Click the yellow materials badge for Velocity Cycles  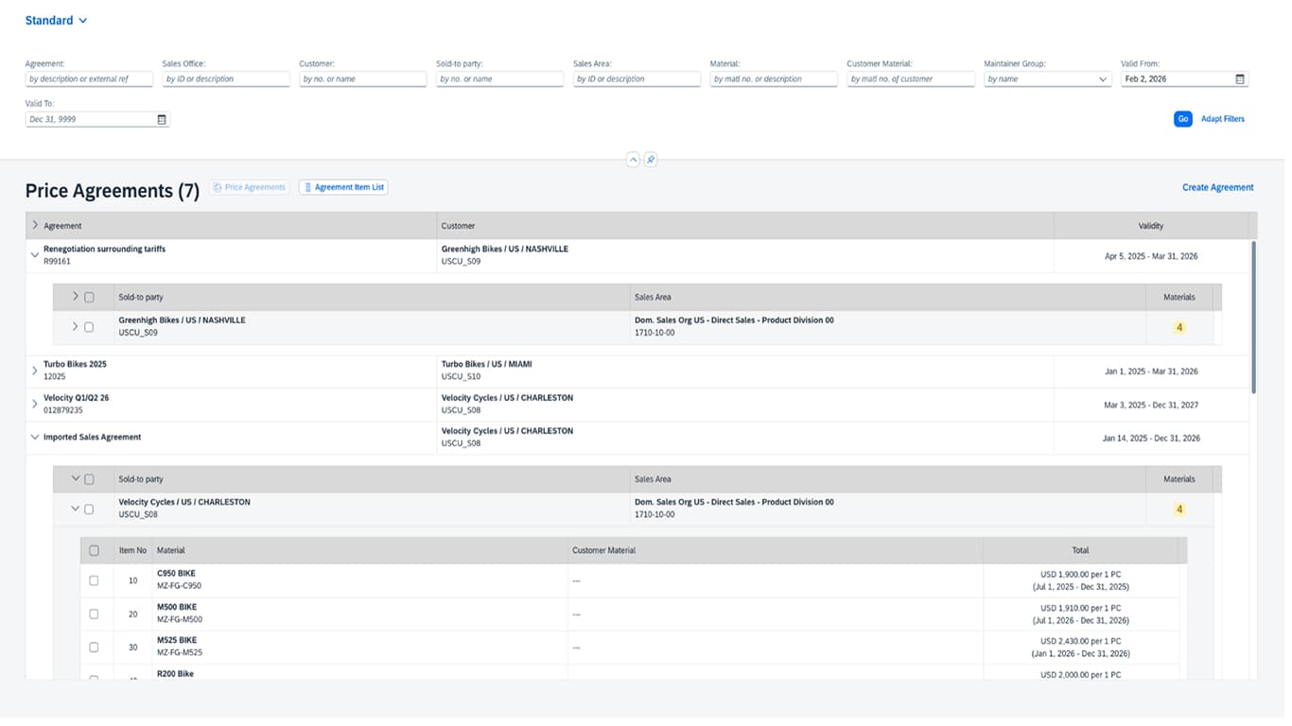1179,510
